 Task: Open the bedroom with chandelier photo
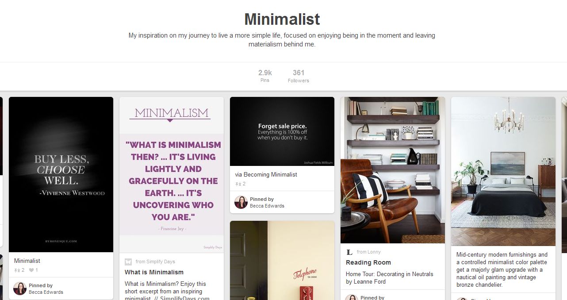click(503, 171)
